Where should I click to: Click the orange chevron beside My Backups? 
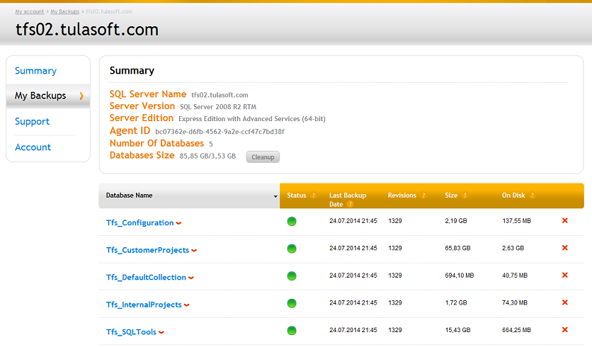(x=81, y=96)
